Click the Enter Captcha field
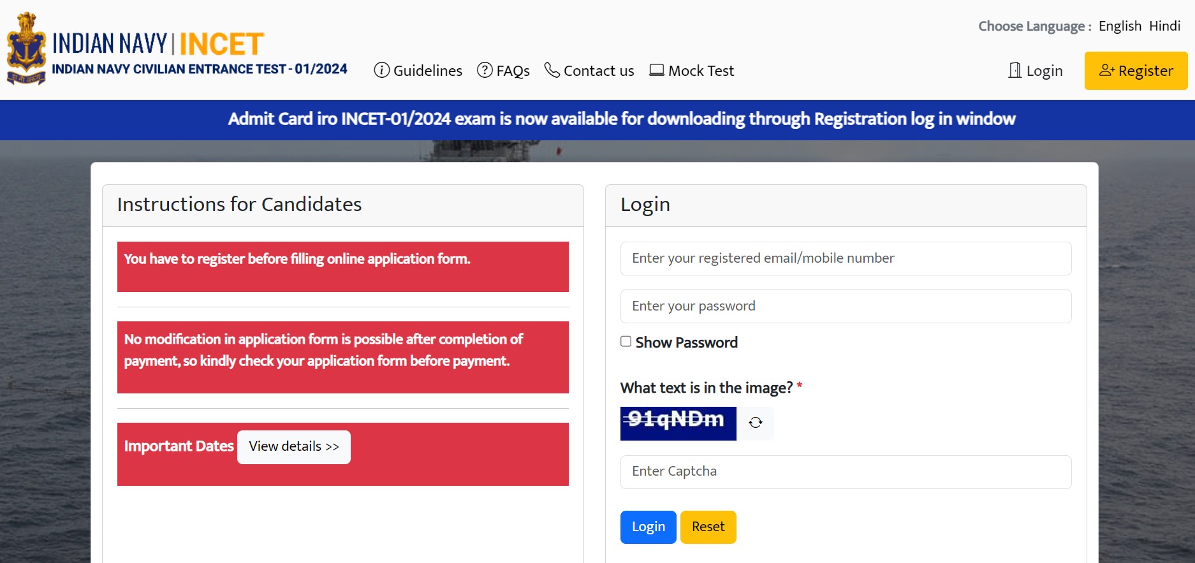1195x563 pixels. click(x=846, y=472)
